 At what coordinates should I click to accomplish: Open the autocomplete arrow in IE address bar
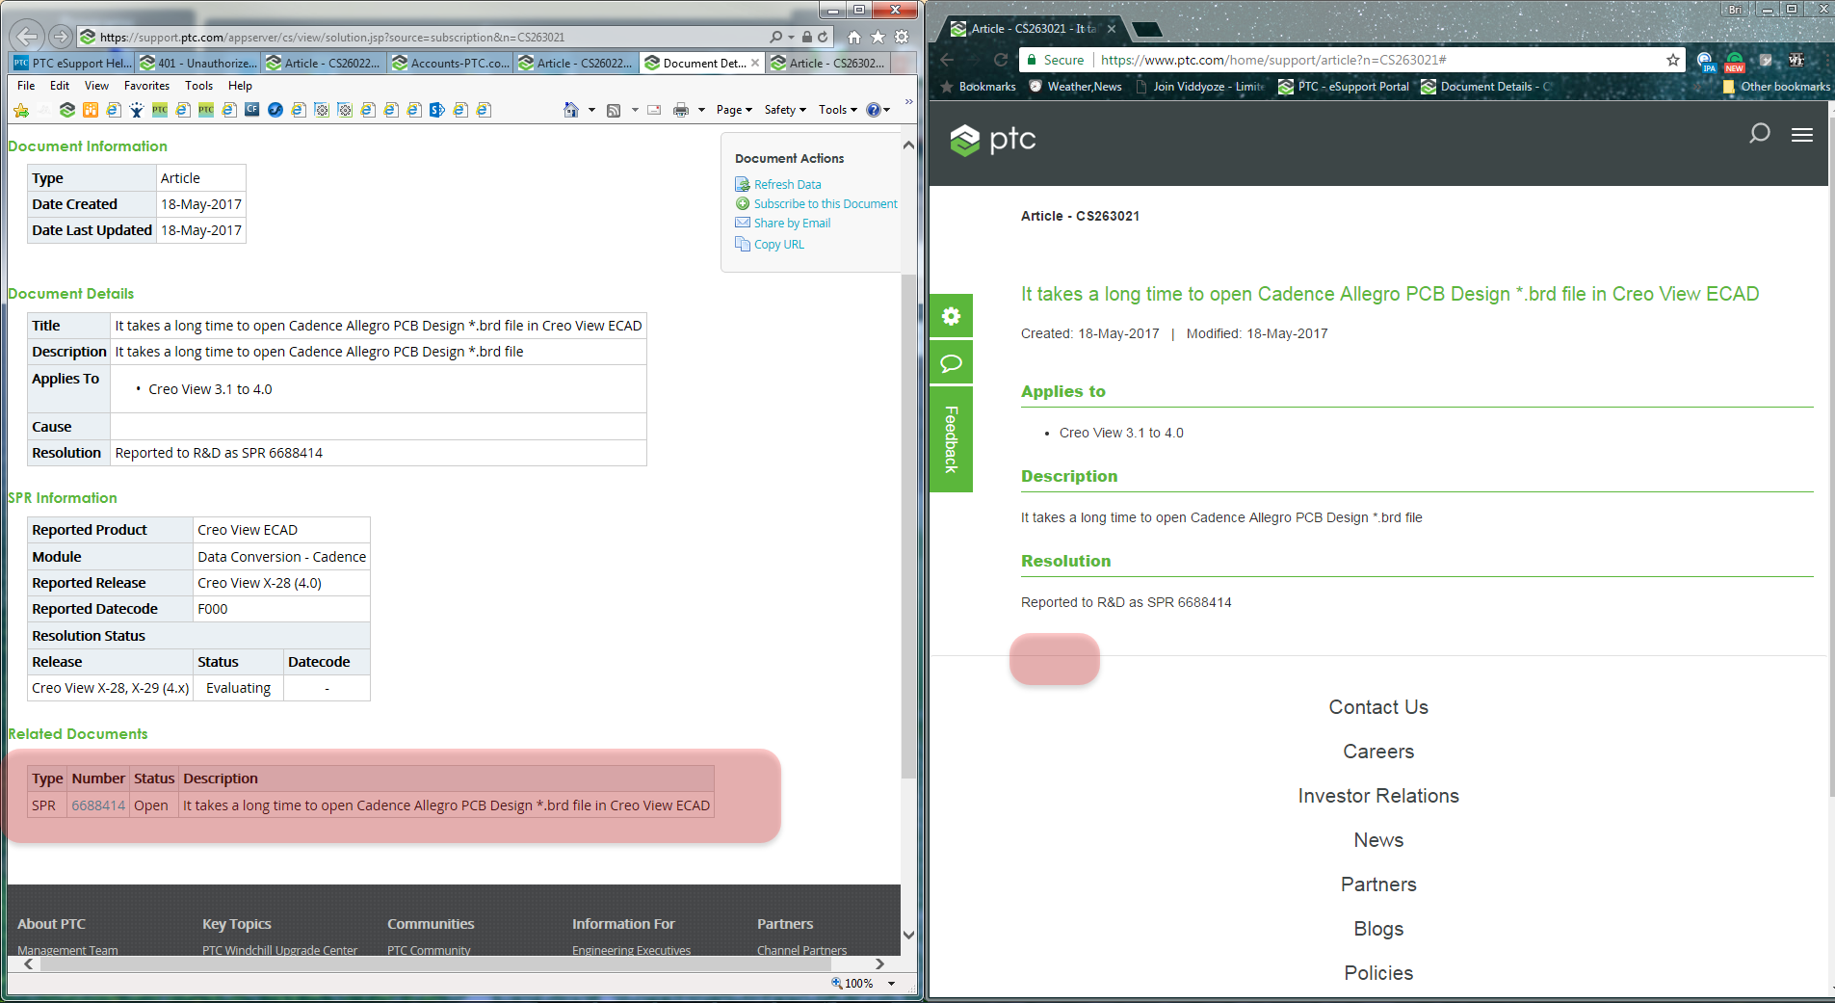point(792,38)
